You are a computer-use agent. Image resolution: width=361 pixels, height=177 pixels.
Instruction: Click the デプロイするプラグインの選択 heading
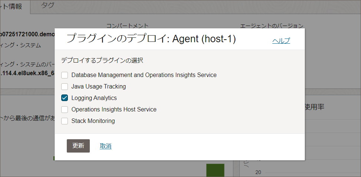point(102,60)
